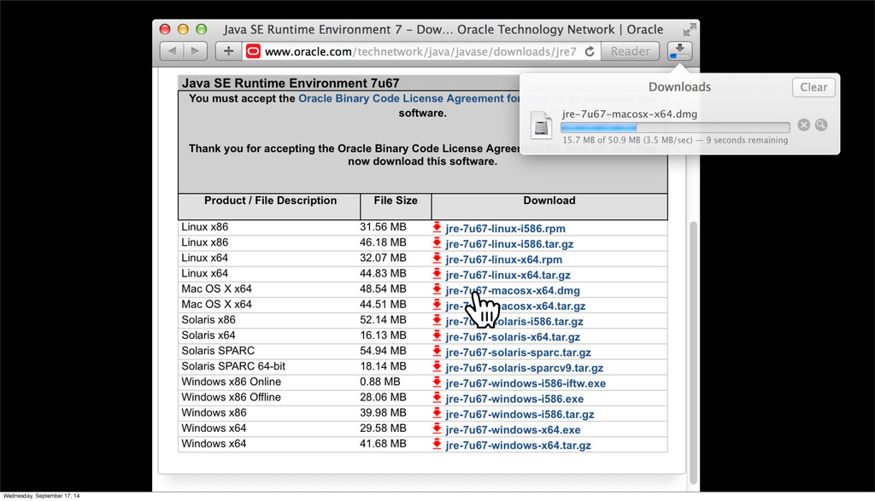Click red download arrow for jre-7u67-linux-i586.tar.gz
This screenshot has width=875, height=501.
click(x=437, y=243)
